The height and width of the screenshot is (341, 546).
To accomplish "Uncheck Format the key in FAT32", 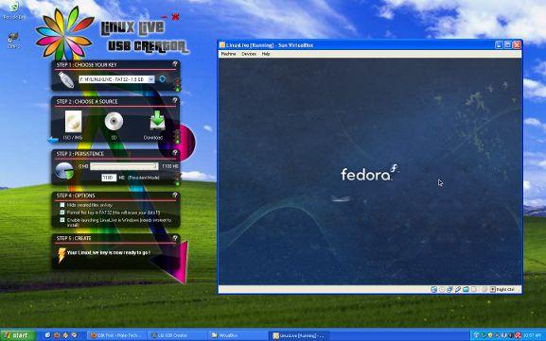I will (62, 213).
